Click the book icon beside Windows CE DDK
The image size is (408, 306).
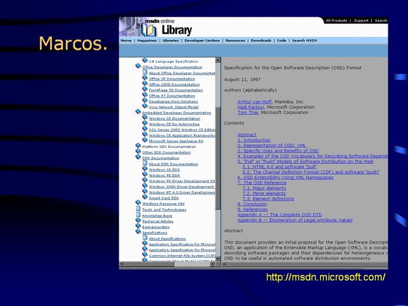[x=145, y=168]
